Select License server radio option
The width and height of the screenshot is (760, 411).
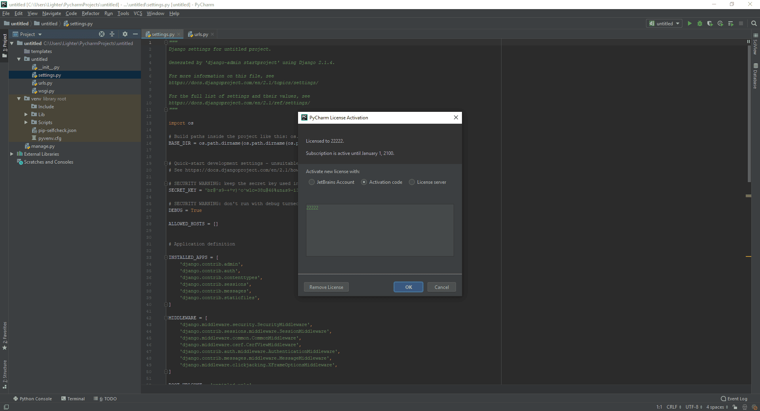pyautogui.click(x=427, y=182)
